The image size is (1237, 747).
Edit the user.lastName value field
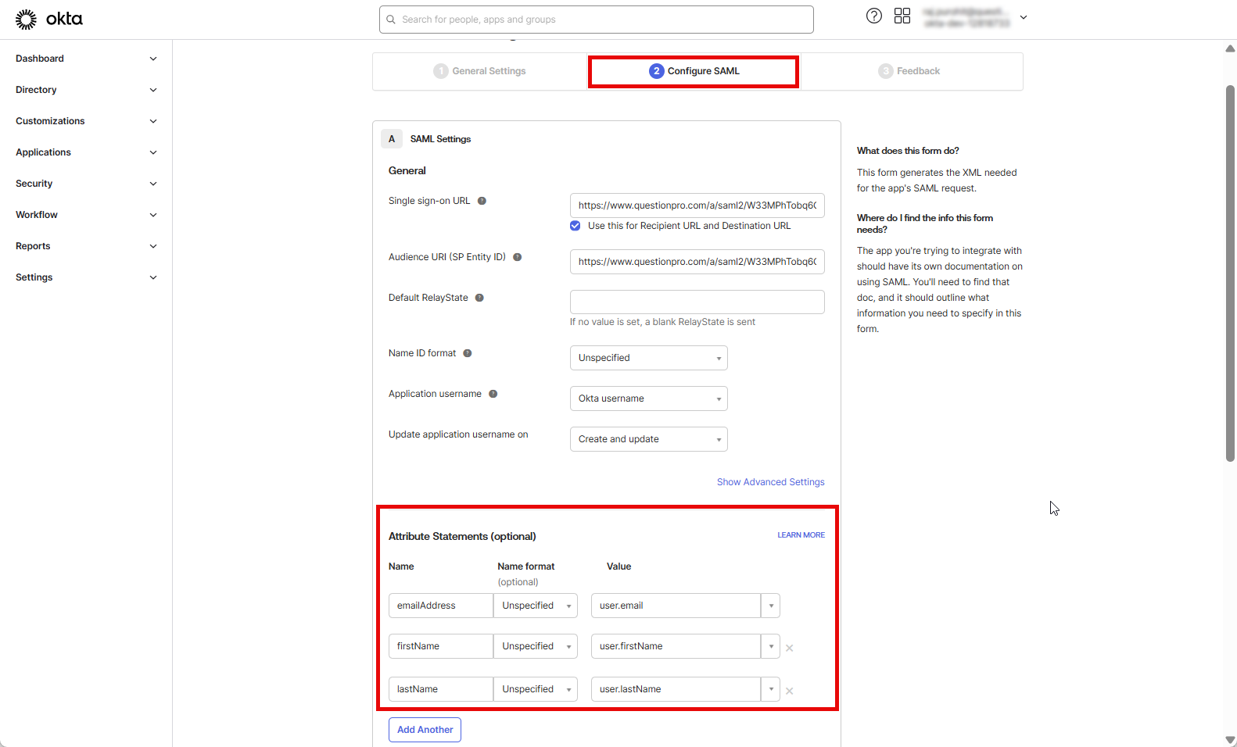point(676,689)
